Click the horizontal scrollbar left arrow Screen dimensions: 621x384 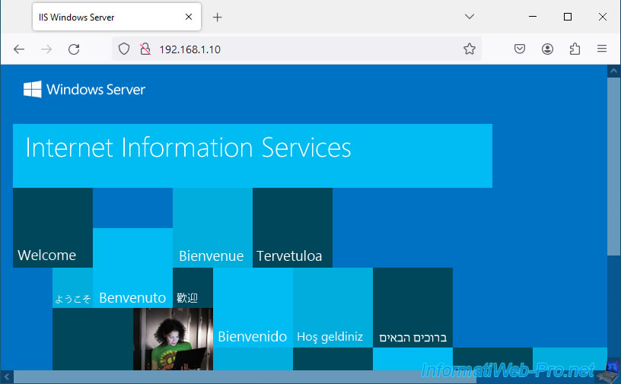point(7,377)
